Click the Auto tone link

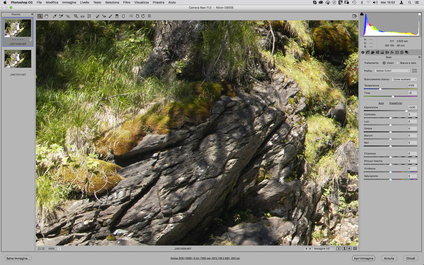[381, 103]
